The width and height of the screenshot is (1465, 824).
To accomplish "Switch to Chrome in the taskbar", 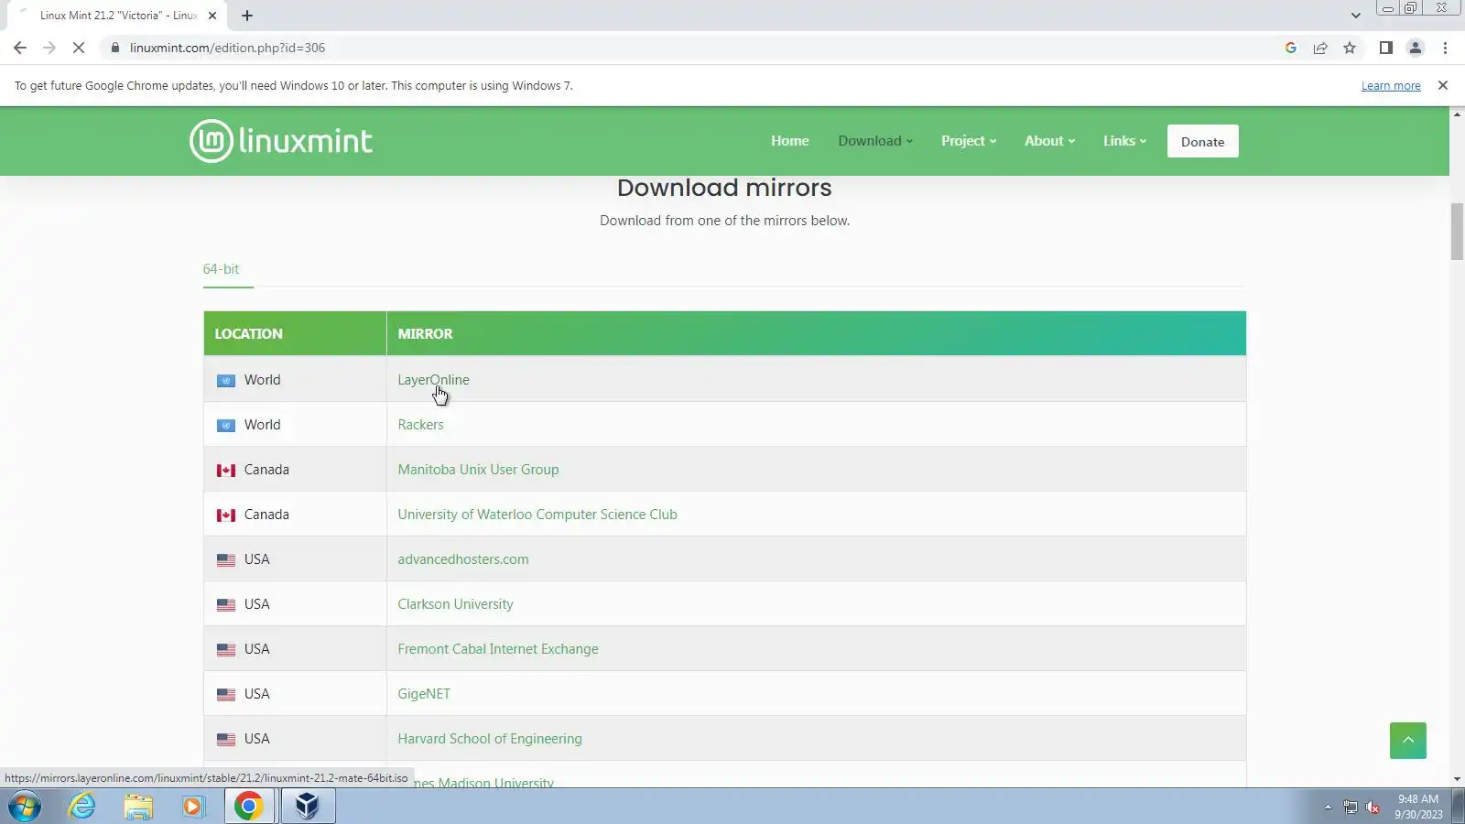I will tap(249, 807).
